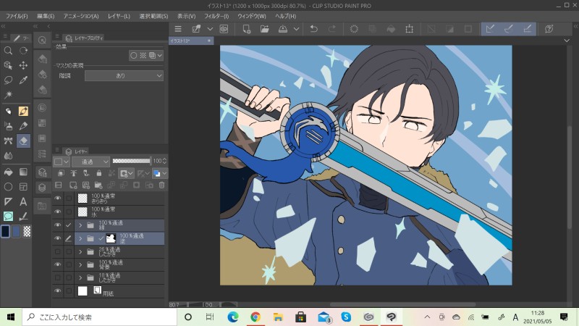Select the Eraser tool
The image size is (579, 326).
[23, 141]
